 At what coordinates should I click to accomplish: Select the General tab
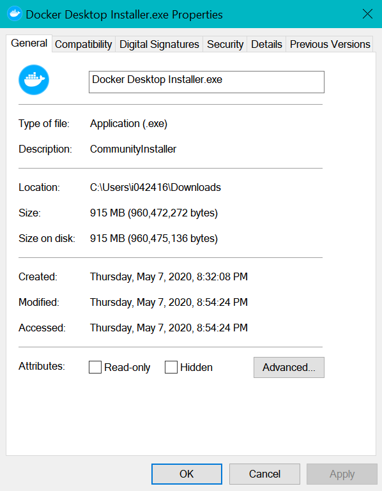coord(29,43)
